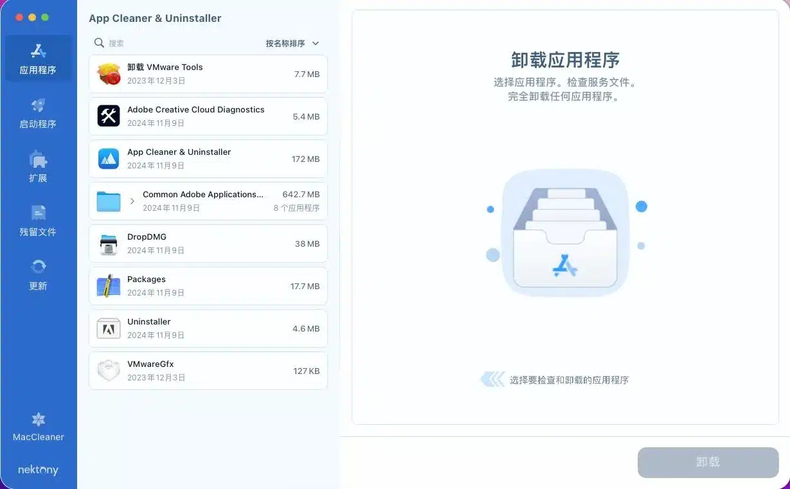The height and width of the screenshot is (489, 790).
Task: Open the 启动程序 rocket icon section
Action: pyautogui.click(x=38, y=113)
